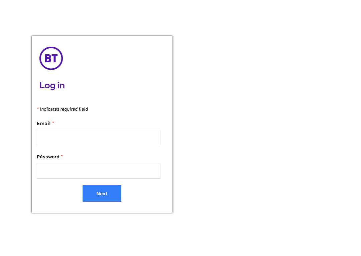The width and height of the screenshot is (361, 256).
Task: Click inside the Password input field
Action: 99,171
